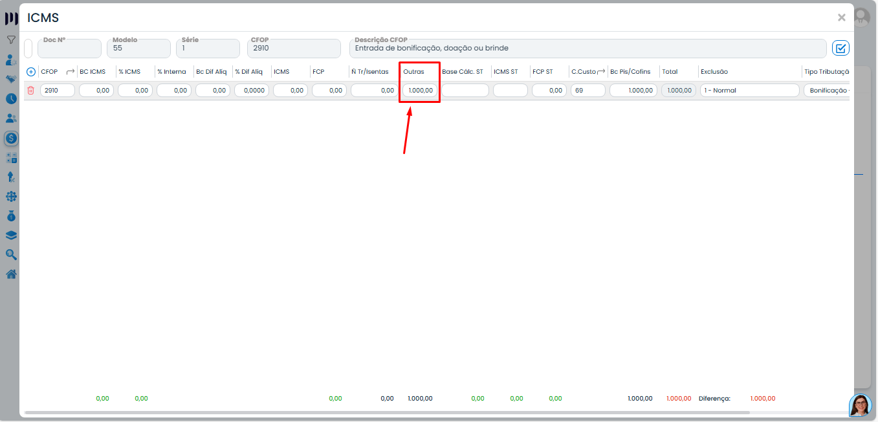Screen dimensions: 878x422
Task: Click the confirm checkmark icon beside Descrição CFOP
Action: pos(840,48)
